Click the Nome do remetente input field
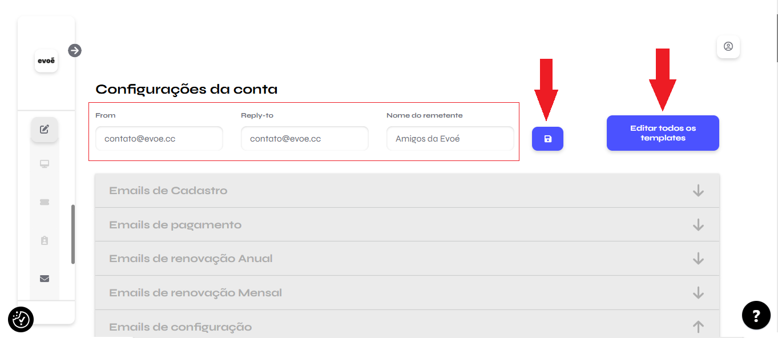The image size is (778, 338). point(450,139)
